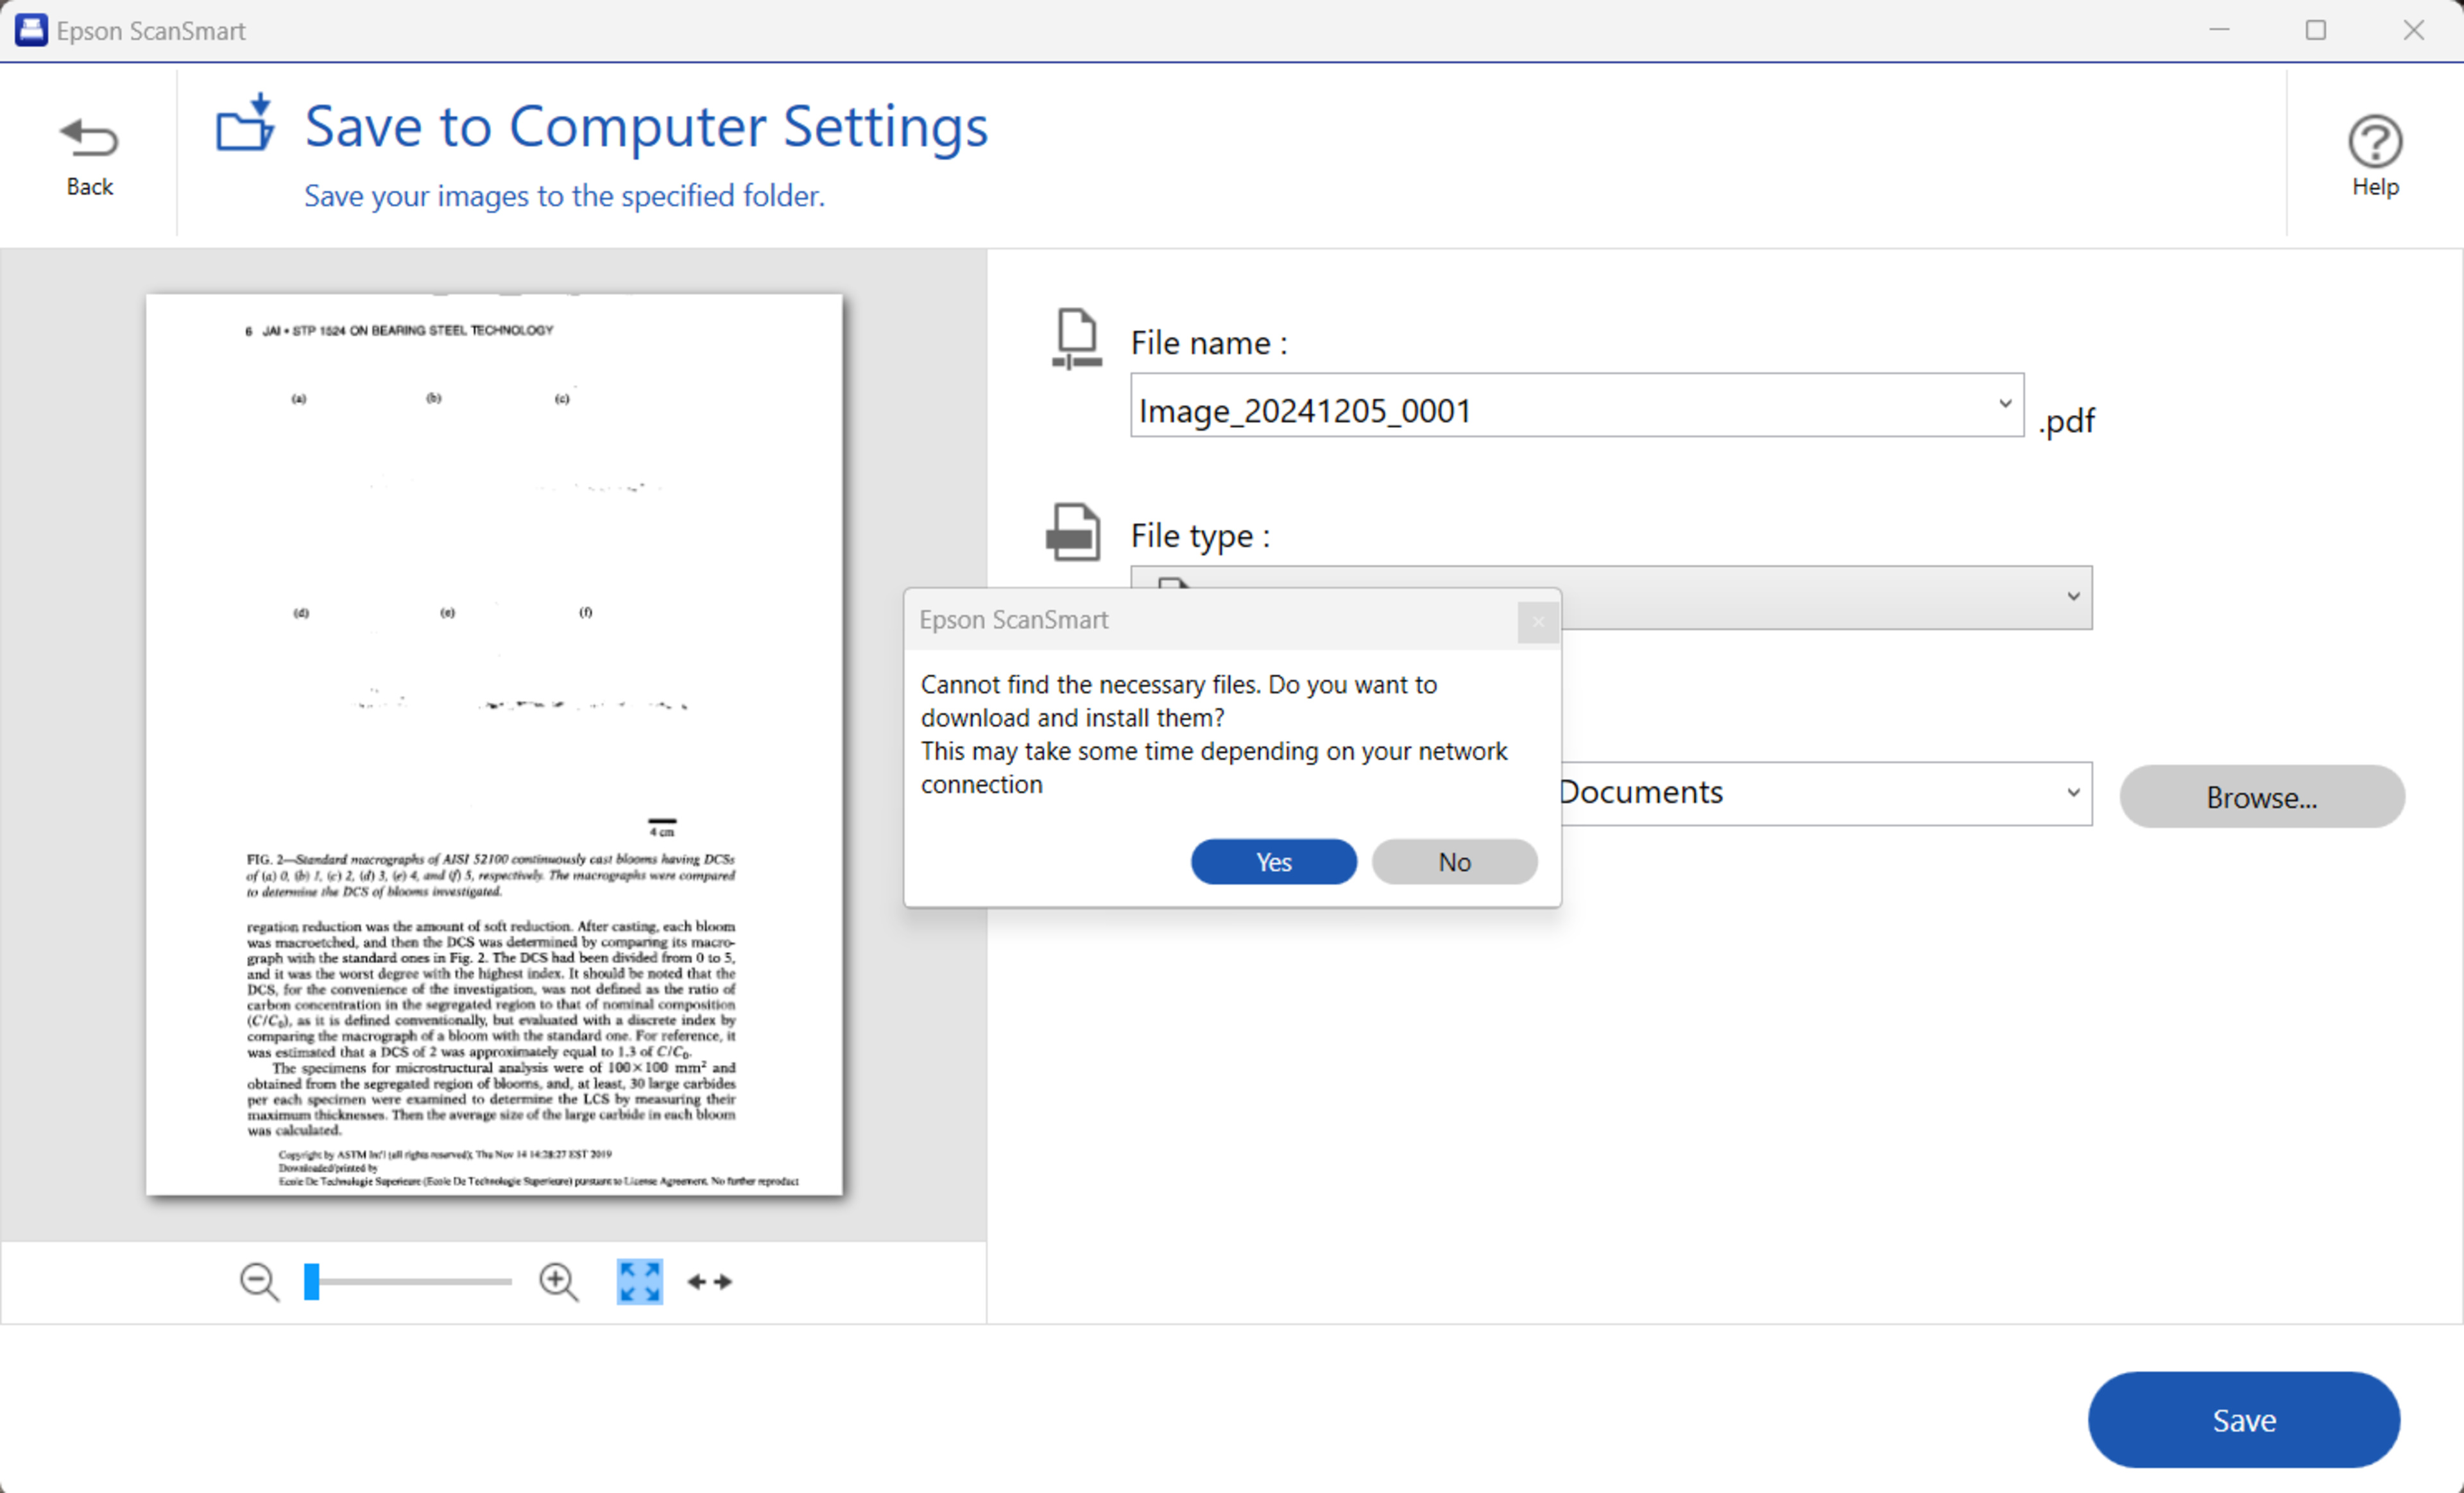The image size is (2464, 1493).
Task: Click the preview zoom slider handle
Action: pos(312,1281)
